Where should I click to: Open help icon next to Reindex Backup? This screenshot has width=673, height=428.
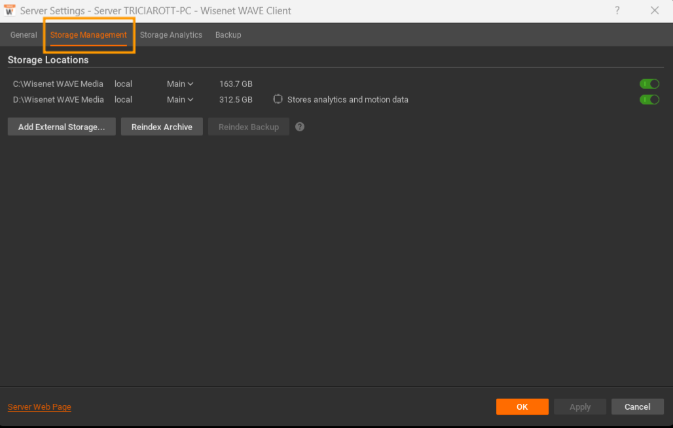tap(300, 127)
